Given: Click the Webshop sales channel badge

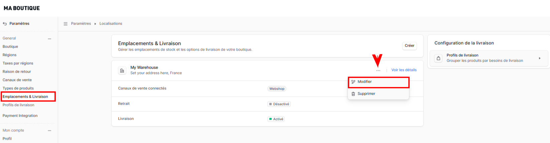Looking at the screenshot, I should click(277, 89).
